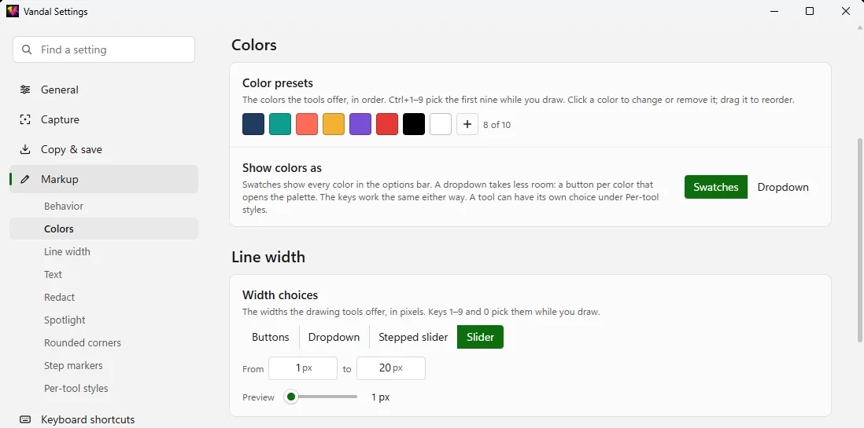Click the Copy & save download icon
Image resolution: width=864 pixels, height=428 pixels.
[x=25, y=149]
